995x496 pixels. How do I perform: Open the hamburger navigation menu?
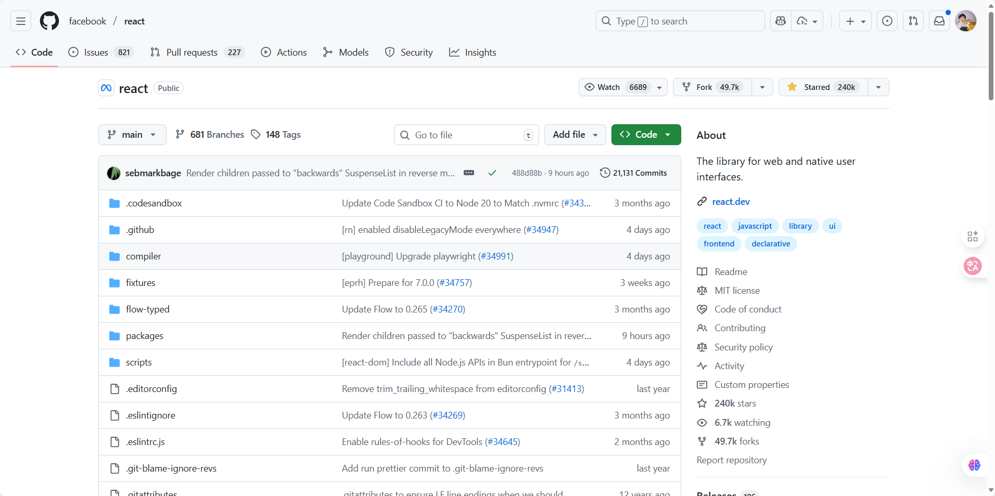(x=21, y=21)
